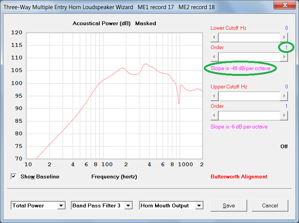Close the Horn Loudspeaker Wizard window

click(x=285, y=5)
